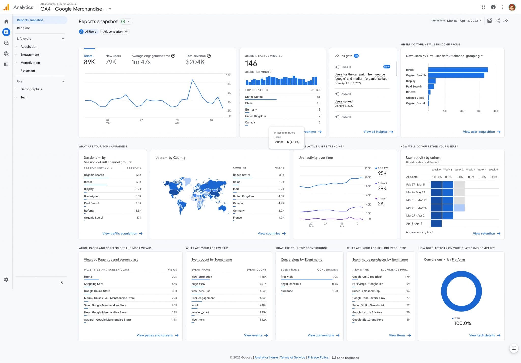Screen dimensions: 521x363
Task: Open Insights with the sparkle chart icon
Action: click(x=506, y=21)
